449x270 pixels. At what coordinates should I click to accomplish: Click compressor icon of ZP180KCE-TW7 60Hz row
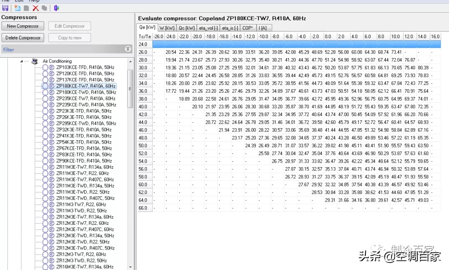(52, 86)
